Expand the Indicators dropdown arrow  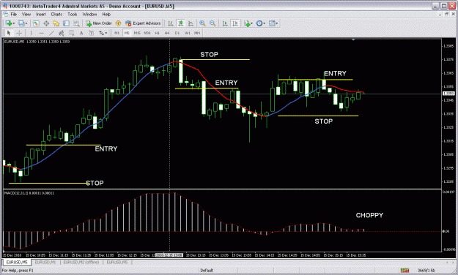click(x=252, y=23)
